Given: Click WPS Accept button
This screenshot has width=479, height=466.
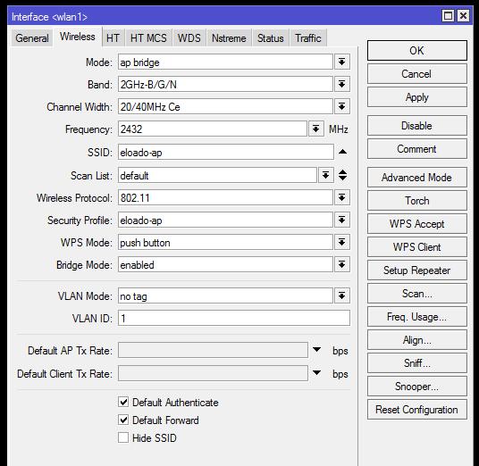Looking at the screenshot, I should click(417, 224).
